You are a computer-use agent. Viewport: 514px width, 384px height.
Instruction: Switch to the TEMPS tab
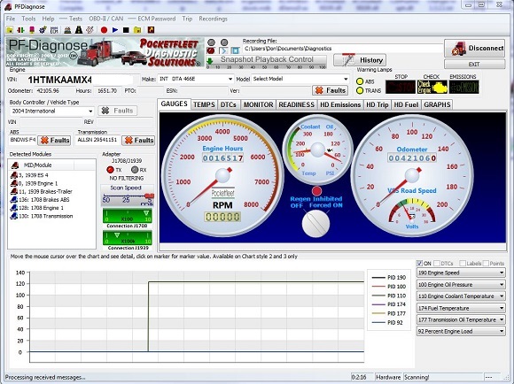click(204, 104)
